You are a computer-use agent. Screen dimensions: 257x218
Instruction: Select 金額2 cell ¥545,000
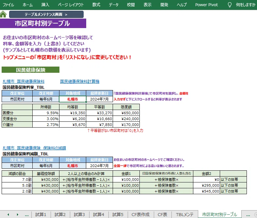206,191
